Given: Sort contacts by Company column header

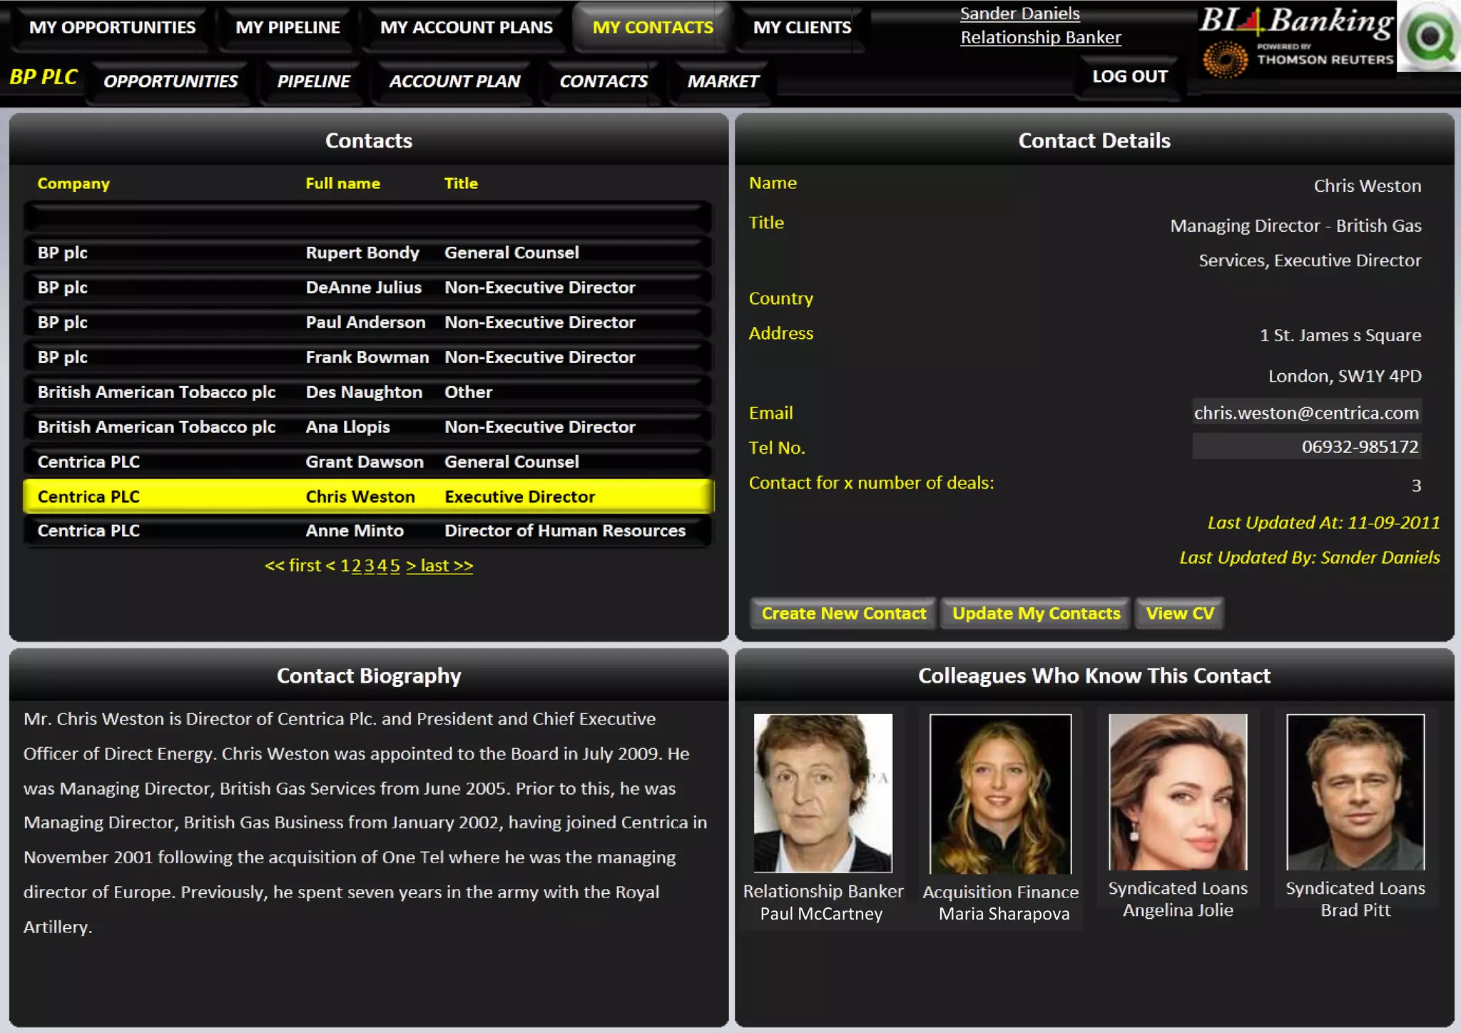Looking at the screenshot, I should pos(73,183).
